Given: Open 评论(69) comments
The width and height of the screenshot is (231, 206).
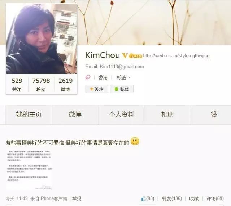Looking at the screenshot, I should tap(215, 198).
